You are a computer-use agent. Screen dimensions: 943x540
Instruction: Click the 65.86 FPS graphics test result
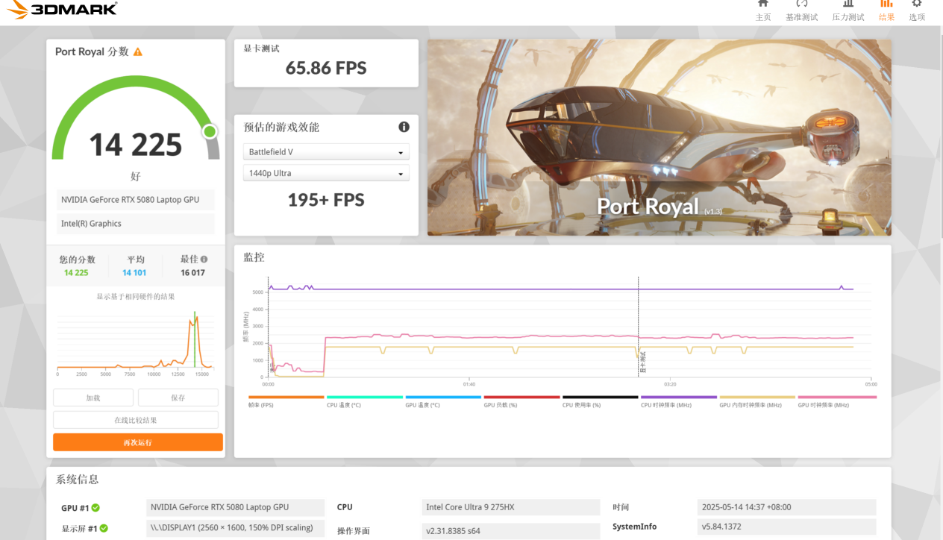click(326, 68)
